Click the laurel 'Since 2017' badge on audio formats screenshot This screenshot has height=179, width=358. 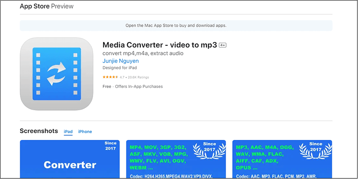316,150
